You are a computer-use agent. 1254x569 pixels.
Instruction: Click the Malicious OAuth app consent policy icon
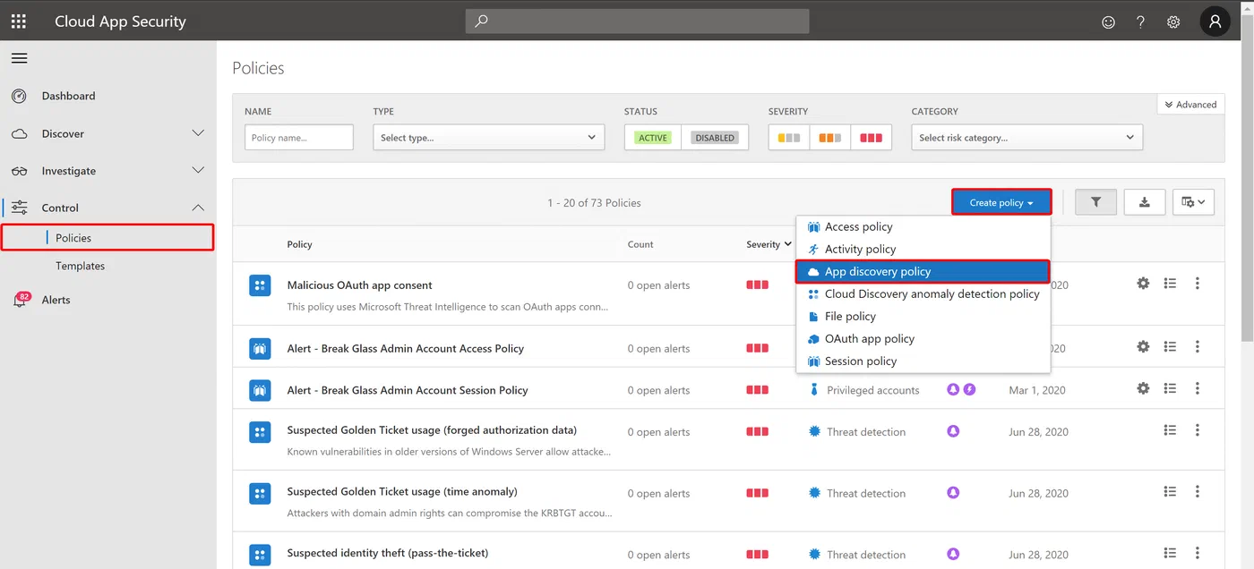click(260, 285)
